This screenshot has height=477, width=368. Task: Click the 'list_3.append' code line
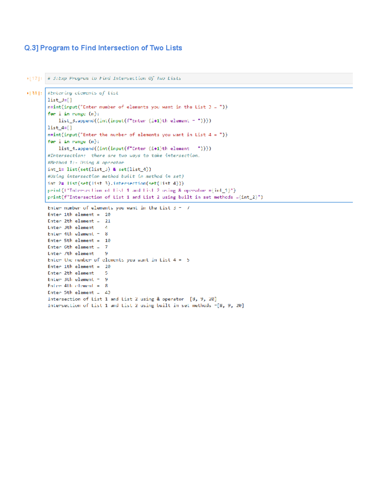pyautogui.click(x=135, y=121)
